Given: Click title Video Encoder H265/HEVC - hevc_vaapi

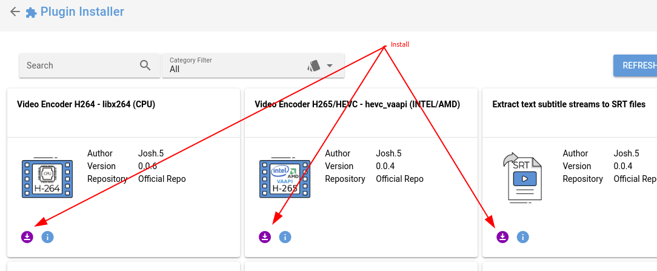Looking at the screenshot, I should point(358,104).
